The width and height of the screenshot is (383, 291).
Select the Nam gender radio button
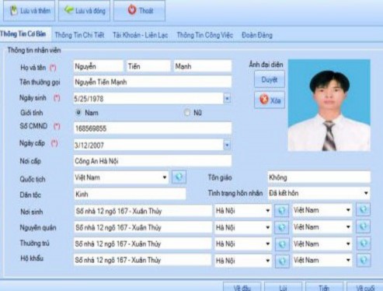point(78,112)
